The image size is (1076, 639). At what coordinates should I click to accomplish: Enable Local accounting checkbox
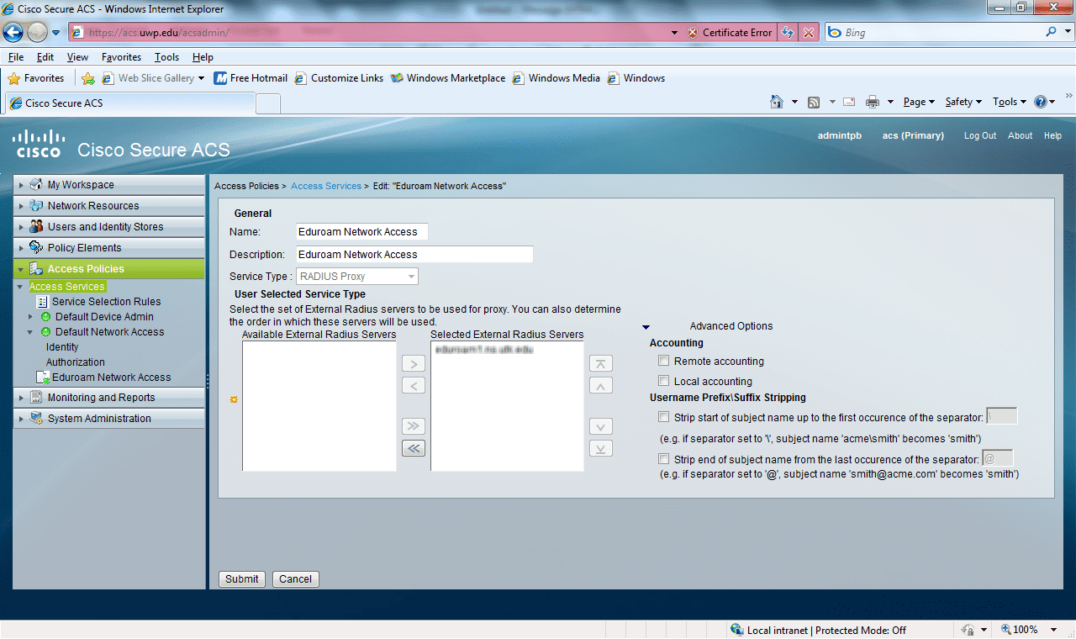tap(664, 381)
